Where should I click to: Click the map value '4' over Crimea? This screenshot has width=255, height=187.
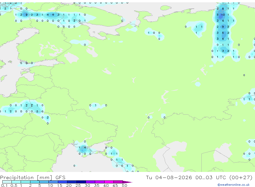(x=85, y=148)
